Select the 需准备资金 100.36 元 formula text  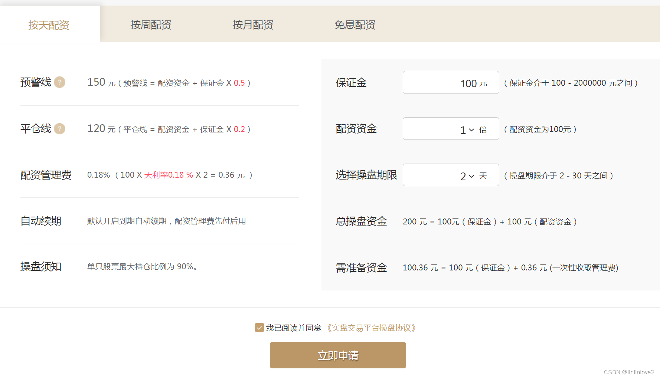[510, 267]
